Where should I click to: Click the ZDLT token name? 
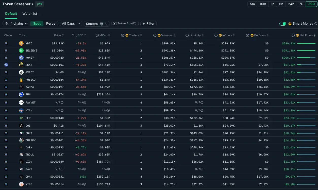pos(29,133)
